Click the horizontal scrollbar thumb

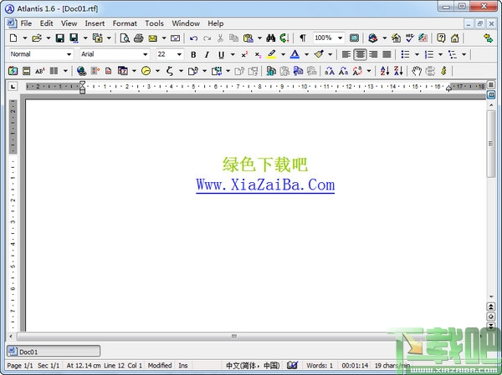pos(234,337)
